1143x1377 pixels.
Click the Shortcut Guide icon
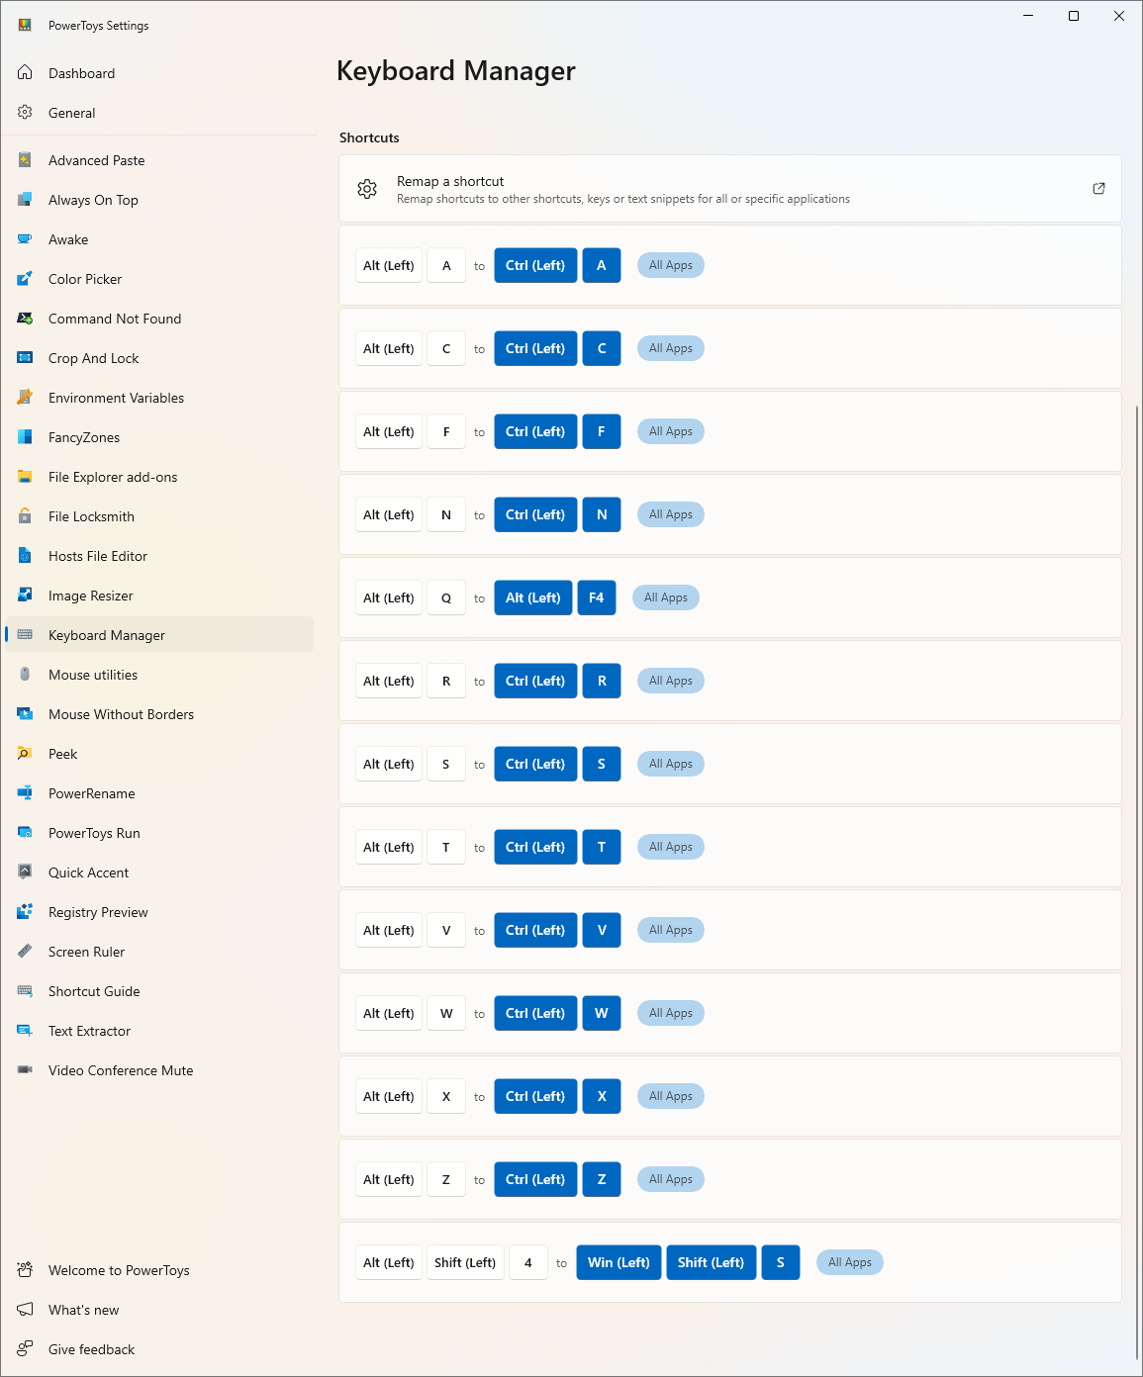pos(25,991)
